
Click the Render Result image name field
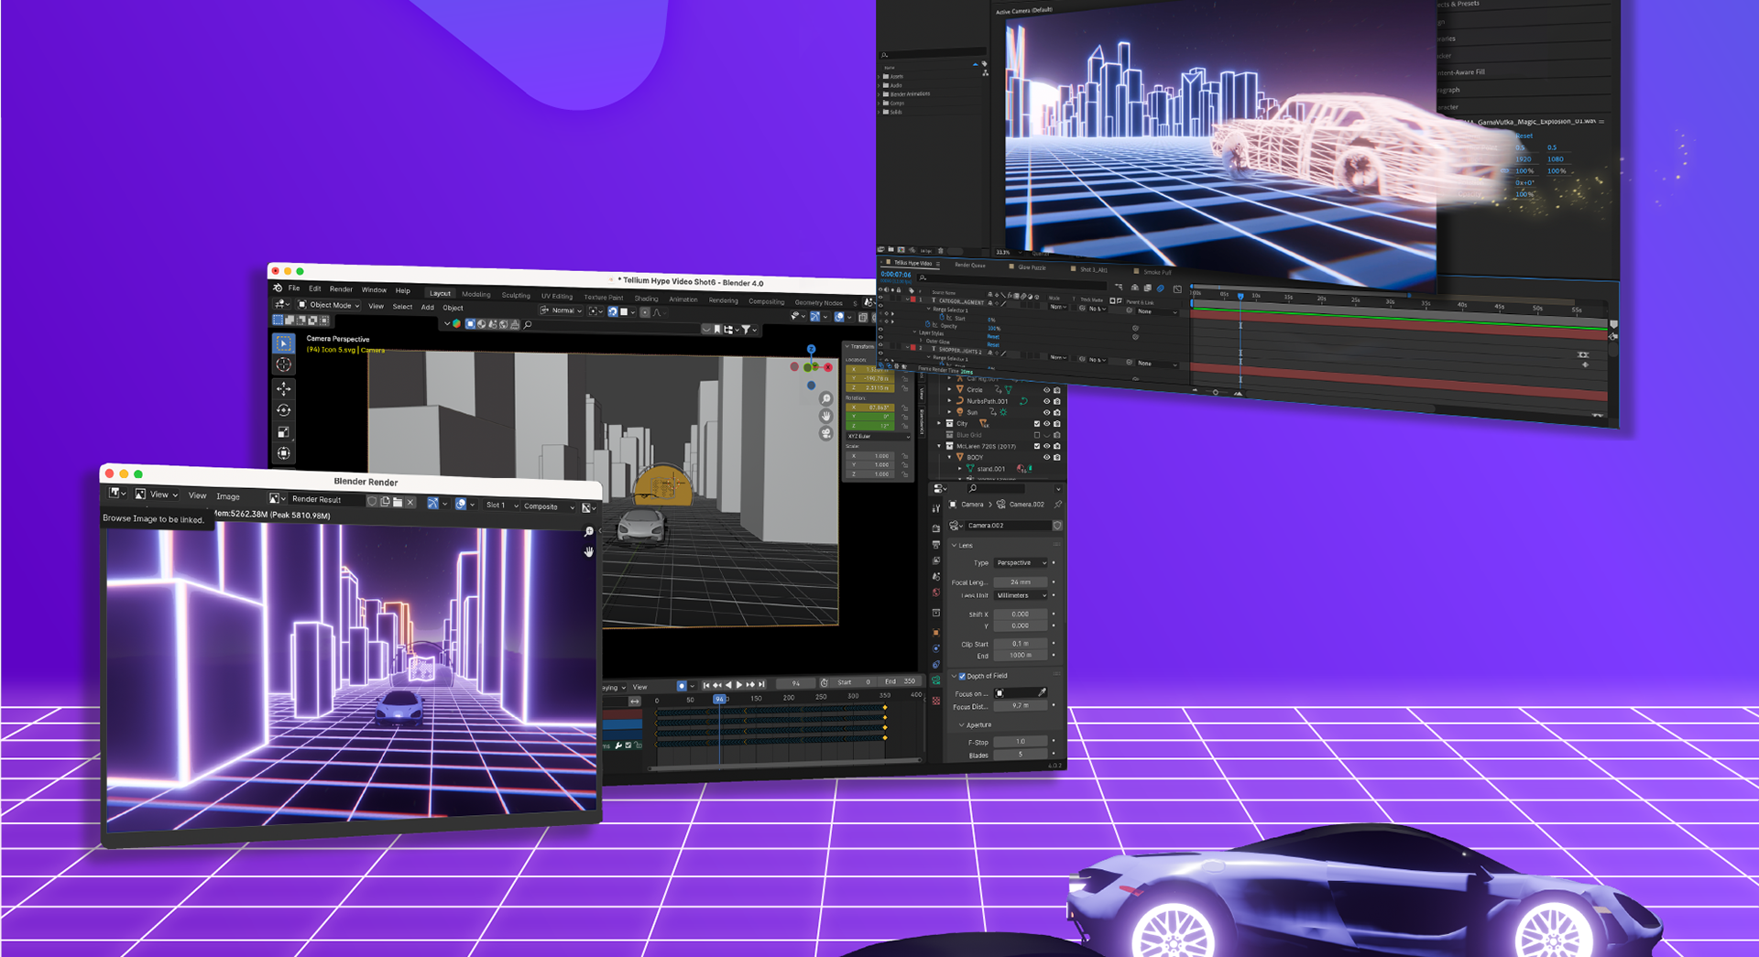tap(325, 499)
